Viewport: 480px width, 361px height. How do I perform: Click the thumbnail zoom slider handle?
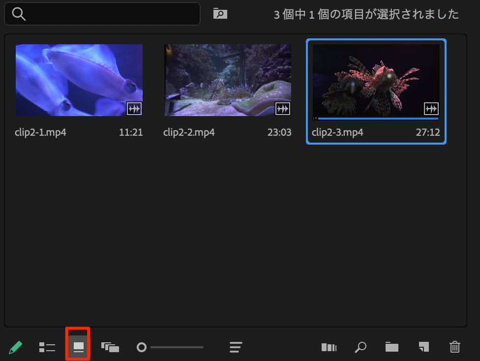click(x=142, y=348)
